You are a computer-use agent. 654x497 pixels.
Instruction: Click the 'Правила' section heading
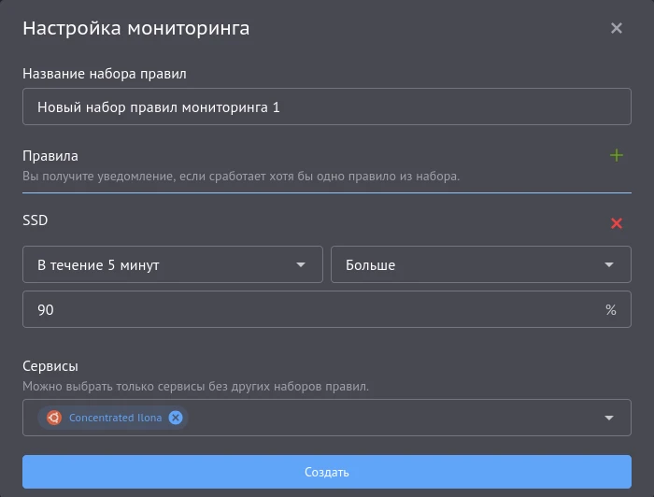click(50, 155)
